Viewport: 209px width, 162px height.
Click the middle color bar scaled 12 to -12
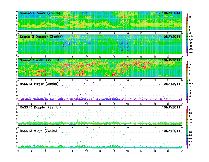pyautogui.click(x=187, y=82)
